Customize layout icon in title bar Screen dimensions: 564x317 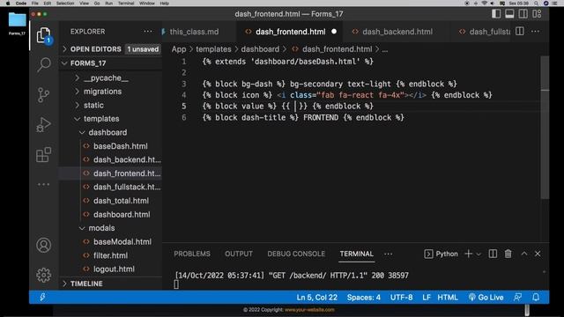point(537,14)
